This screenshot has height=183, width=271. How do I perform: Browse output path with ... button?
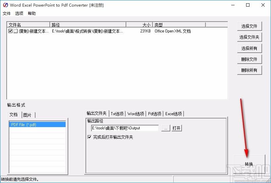click(x=166, y=128)
